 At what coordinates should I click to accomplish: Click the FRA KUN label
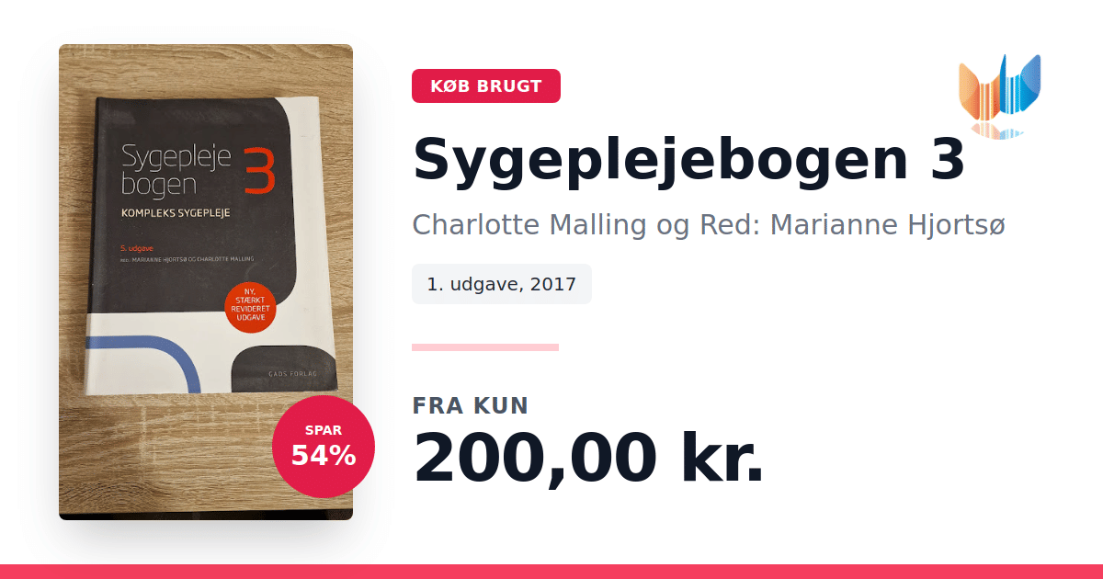coord(471,406)
